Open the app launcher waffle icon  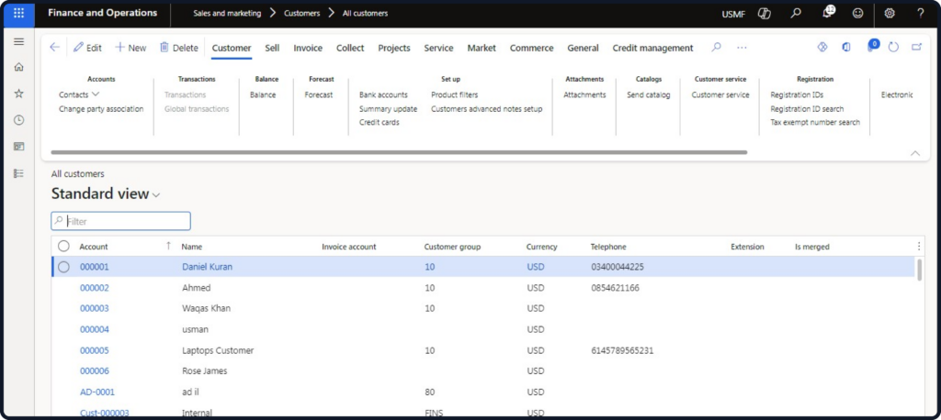point(18,13)
